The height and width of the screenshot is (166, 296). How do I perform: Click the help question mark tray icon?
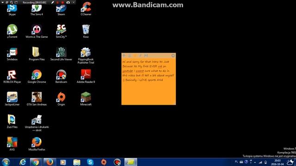[246, 162]
